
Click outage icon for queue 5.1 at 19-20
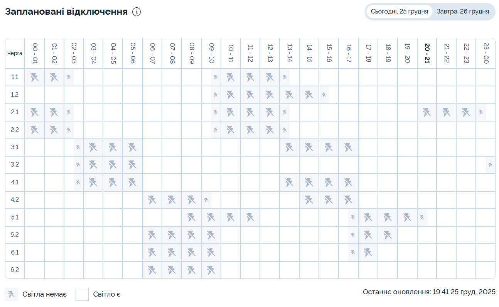(x=407, y=218)
